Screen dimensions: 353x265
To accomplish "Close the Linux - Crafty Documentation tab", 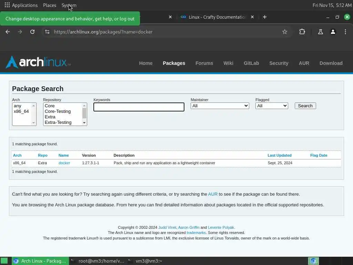I will pyautogui.click(x=252, y=17).
